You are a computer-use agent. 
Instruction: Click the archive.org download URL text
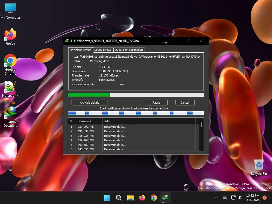(x=136, y=57)
